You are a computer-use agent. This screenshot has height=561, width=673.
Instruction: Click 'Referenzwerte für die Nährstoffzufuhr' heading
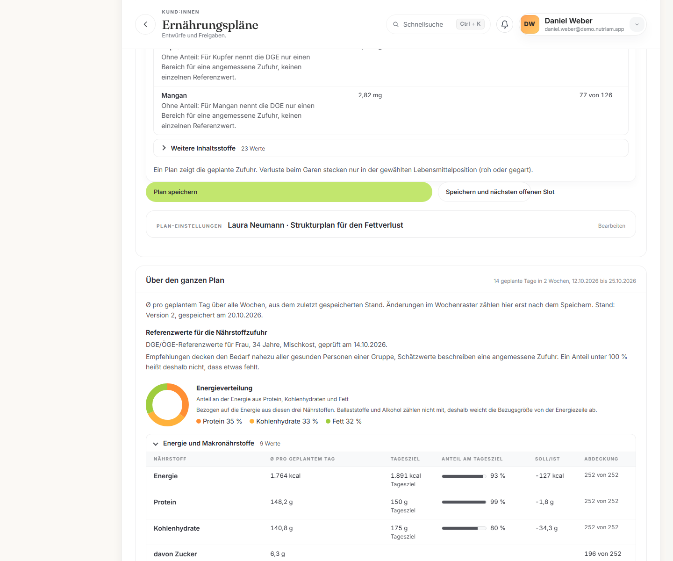(207, 332)
